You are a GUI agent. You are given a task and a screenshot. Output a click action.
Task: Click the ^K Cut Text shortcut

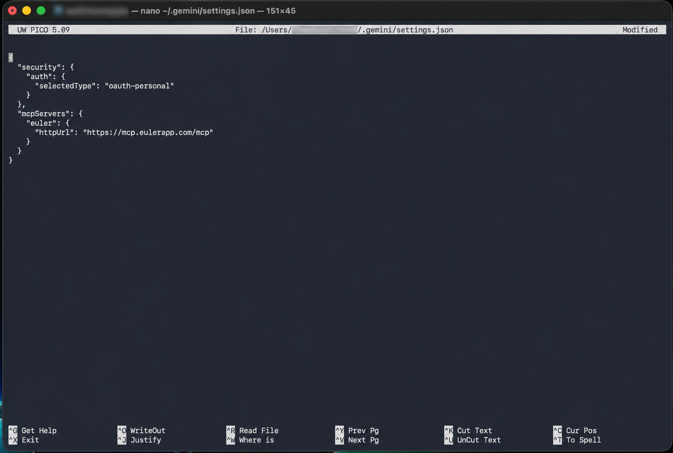click(x=468, y=430)
